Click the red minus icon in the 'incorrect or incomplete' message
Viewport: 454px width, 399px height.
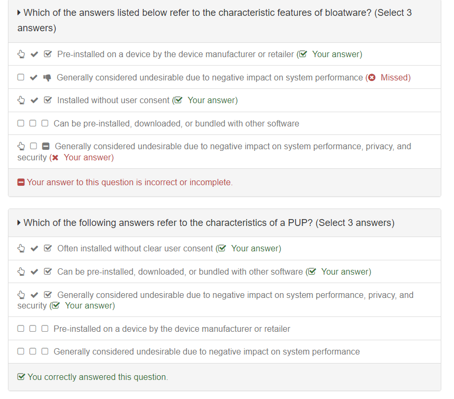[x=21, y=183]
